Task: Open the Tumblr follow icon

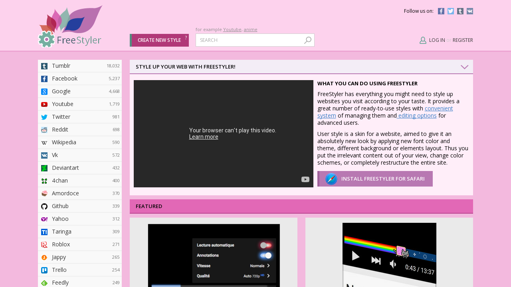Action: tap(460, 11)
